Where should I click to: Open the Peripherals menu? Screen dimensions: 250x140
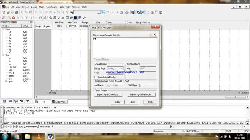[51, 7]
